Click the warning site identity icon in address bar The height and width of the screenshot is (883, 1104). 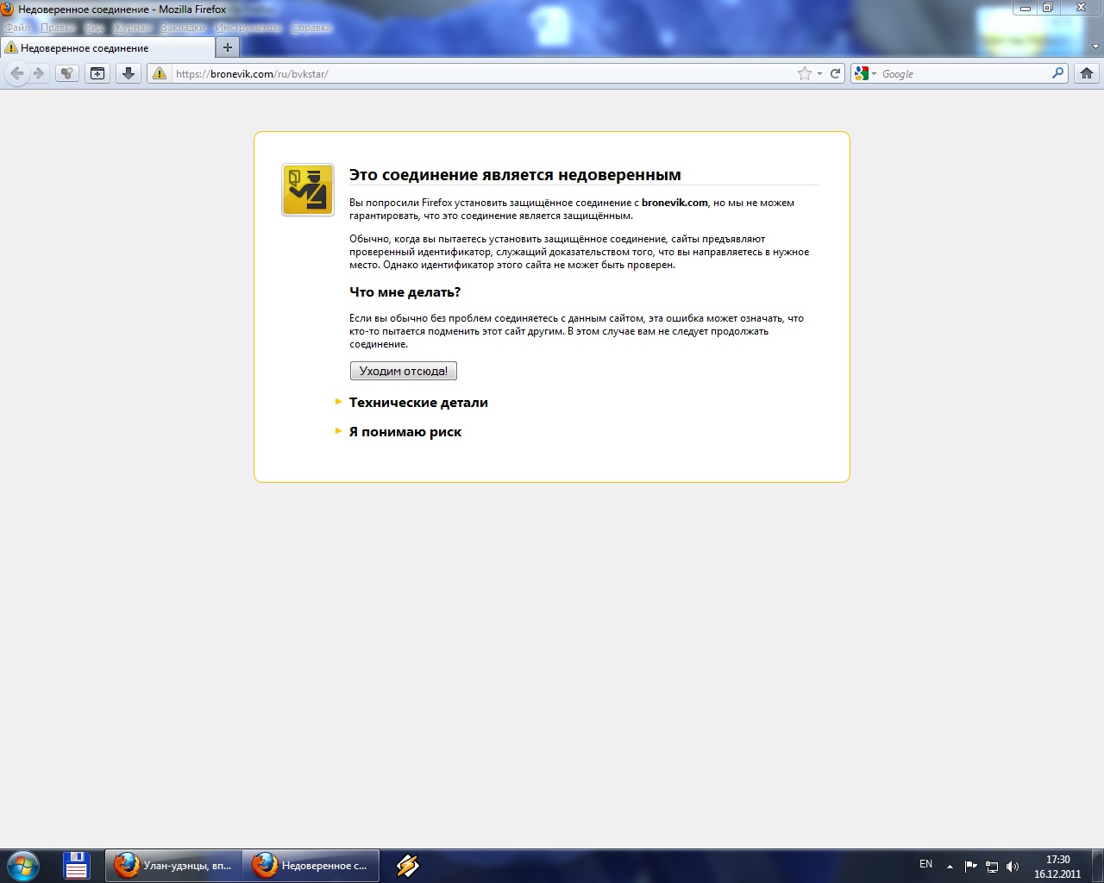[160, 73]
